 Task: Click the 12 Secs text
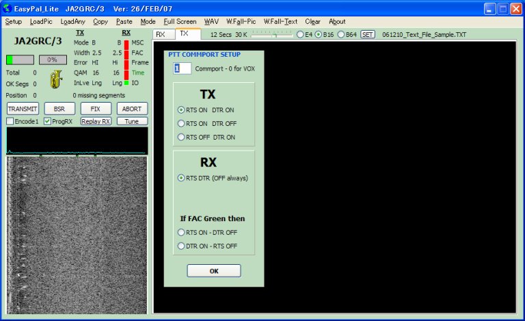221,34
